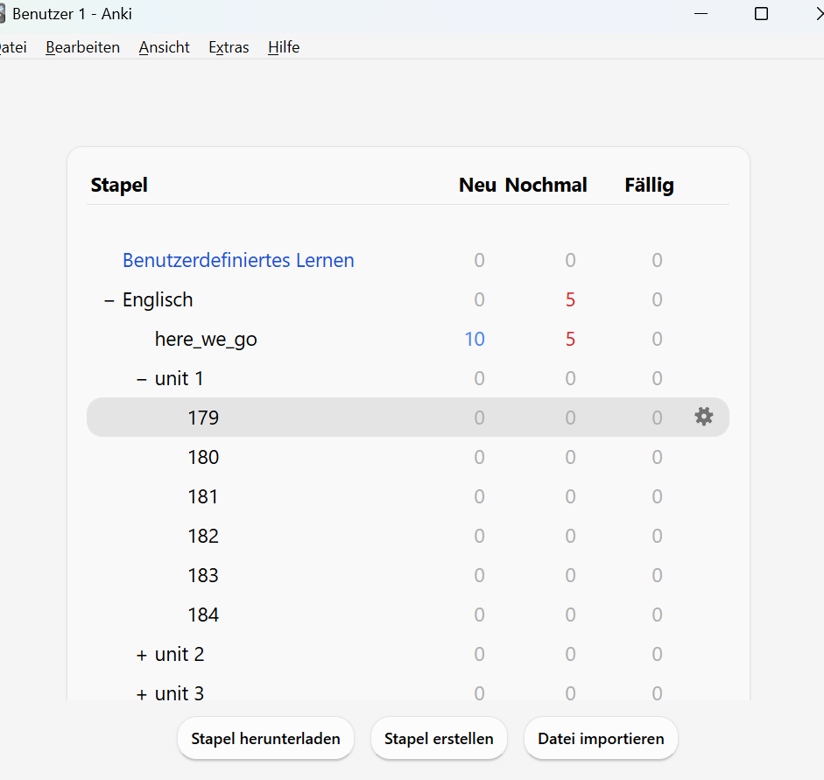The height and width of the screenshot is (780, 824).
Task: Click the Stapel herunterladen button
Action: (x=265, y=739)
